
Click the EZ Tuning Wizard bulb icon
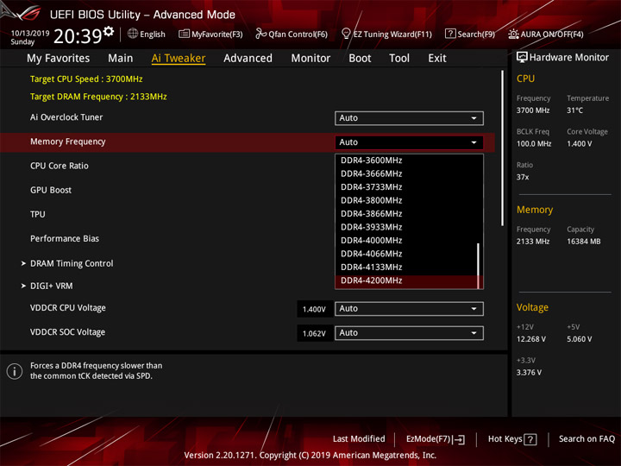pyautogui.click(x=346, y=34)
